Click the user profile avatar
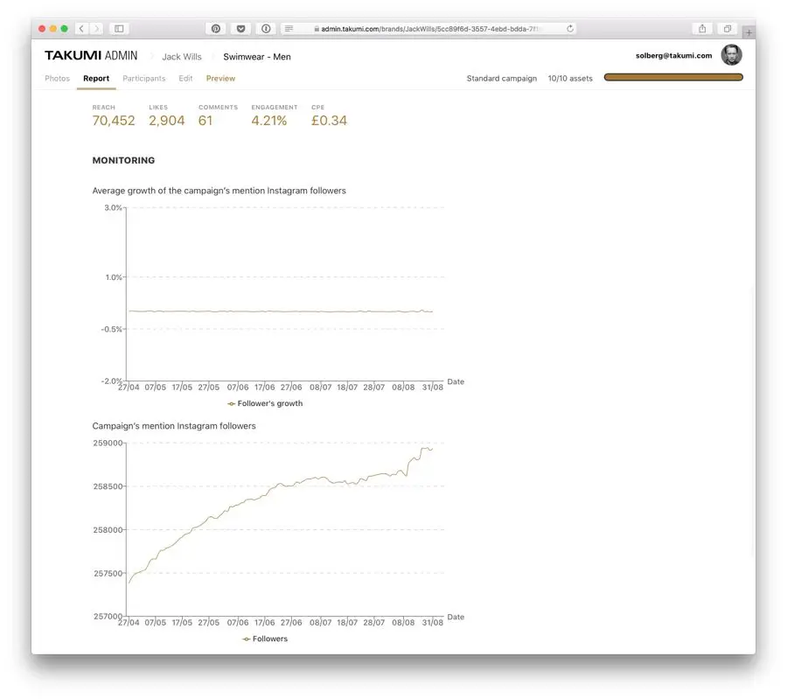 [x=731, y=55]
